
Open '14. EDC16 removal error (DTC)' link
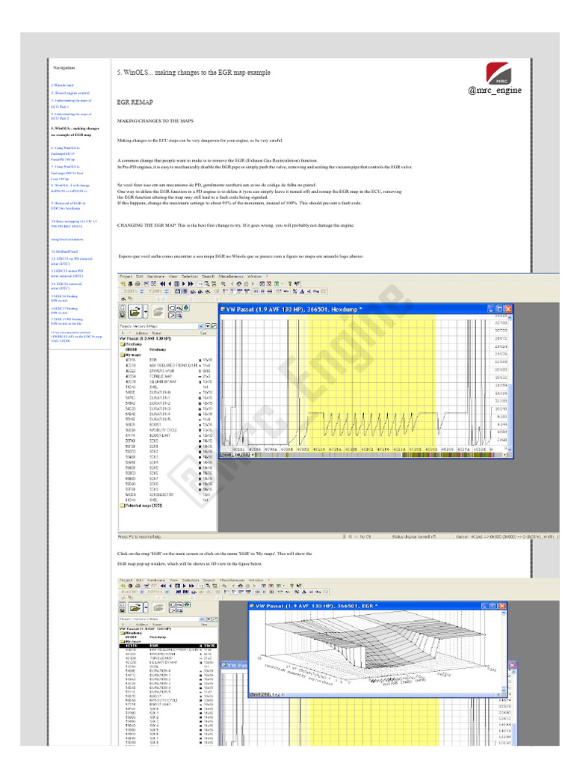coord(67,286)
